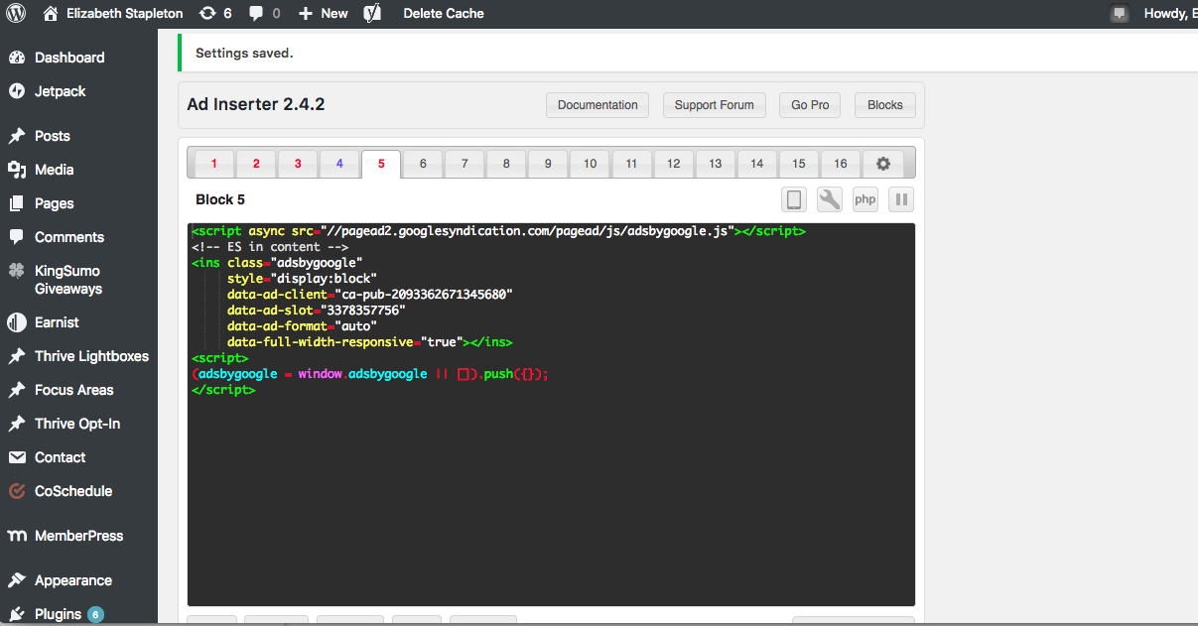Click the Go Pro button
Image resolution: width=1198 pixels, height=626 pixels.
pos(810,105)
